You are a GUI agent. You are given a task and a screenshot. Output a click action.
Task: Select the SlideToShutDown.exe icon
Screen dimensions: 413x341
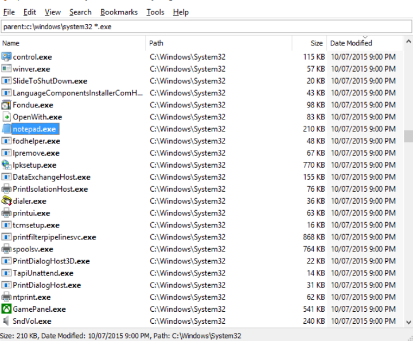pos(6,81)
